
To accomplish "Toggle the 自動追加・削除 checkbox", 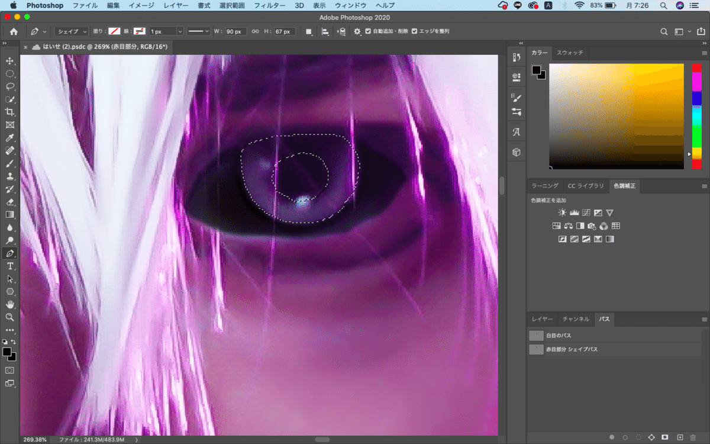I will click(x=368, y=31).
